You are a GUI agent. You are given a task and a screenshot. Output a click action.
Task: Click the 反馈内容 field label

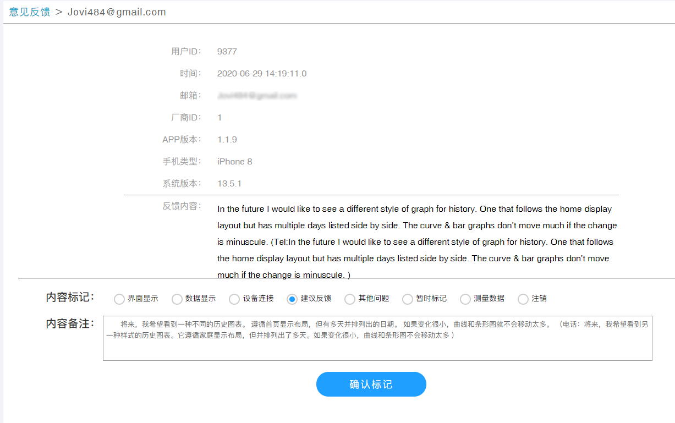click(182, 206)
